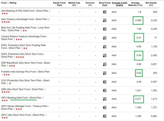The image size is (164, 121).
Task: Click the Average Maturity (Yrs) column header
Action: (135, 4)
